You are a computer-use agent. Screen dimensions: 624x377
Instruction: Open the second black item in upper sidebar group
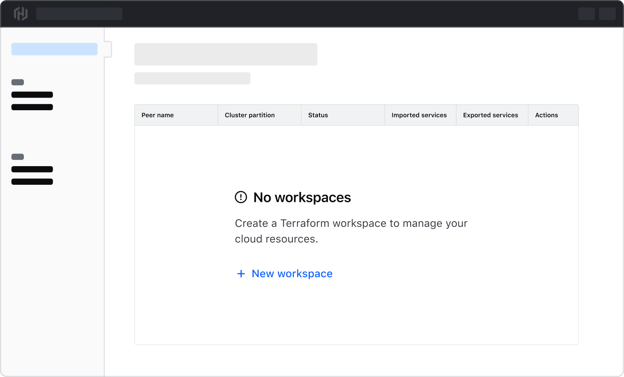point(32,107)
